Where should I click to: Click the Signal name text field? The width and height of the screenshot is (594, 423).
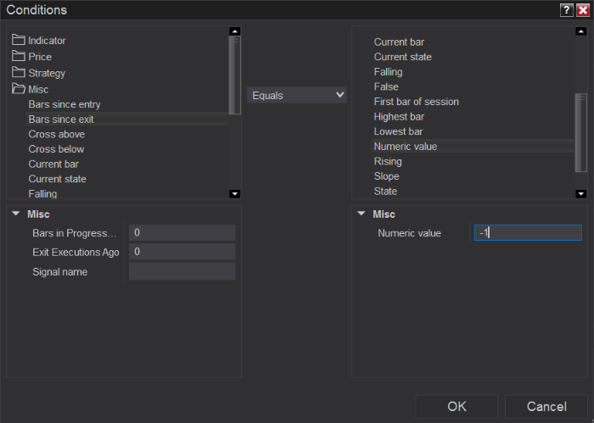[182, 271]
